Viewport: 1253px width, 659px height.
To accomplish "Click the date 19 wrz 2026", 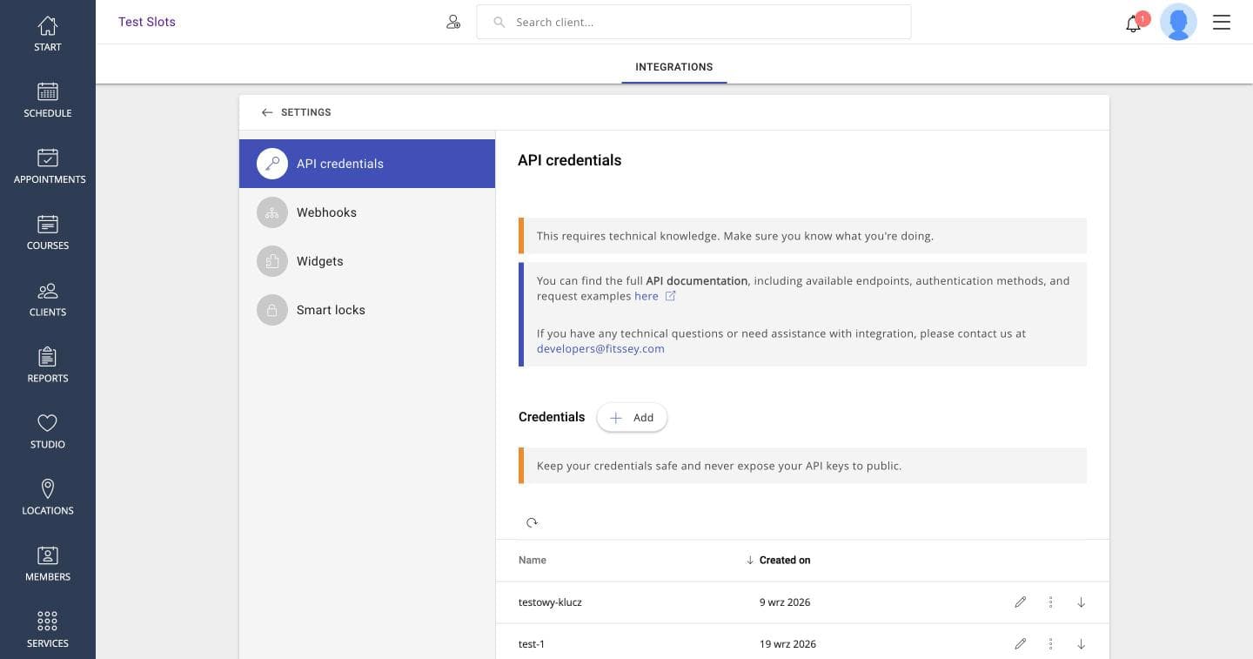I will pos(787,644).
